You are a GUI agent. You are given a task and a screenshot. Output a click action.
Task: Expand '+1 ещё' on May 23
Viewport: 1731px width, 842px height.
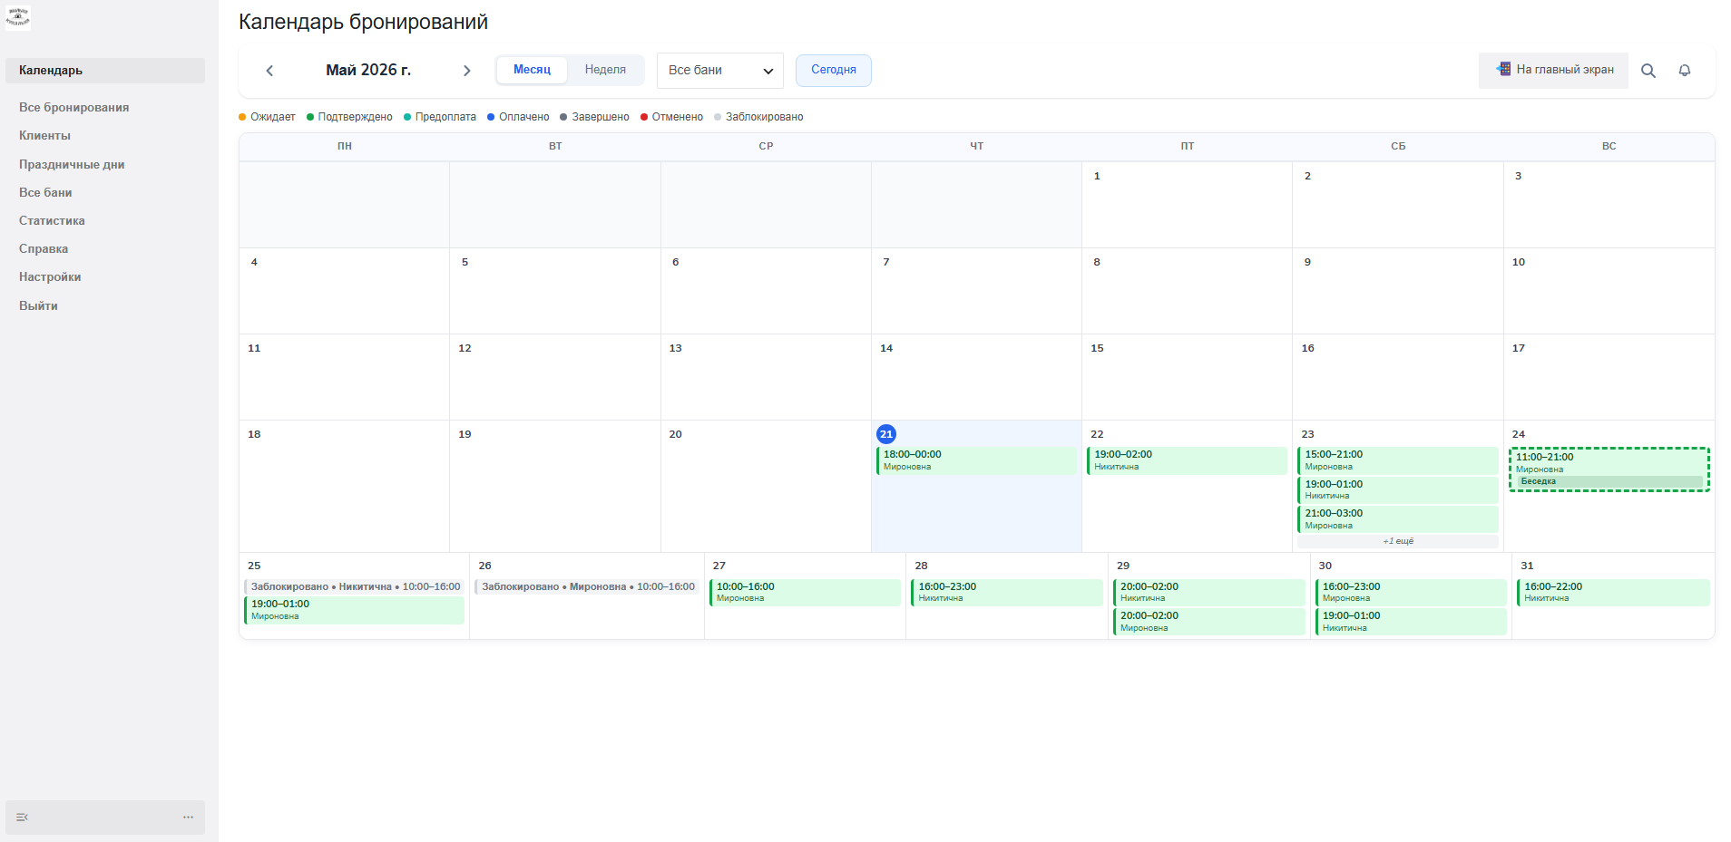pos(1397,541)
